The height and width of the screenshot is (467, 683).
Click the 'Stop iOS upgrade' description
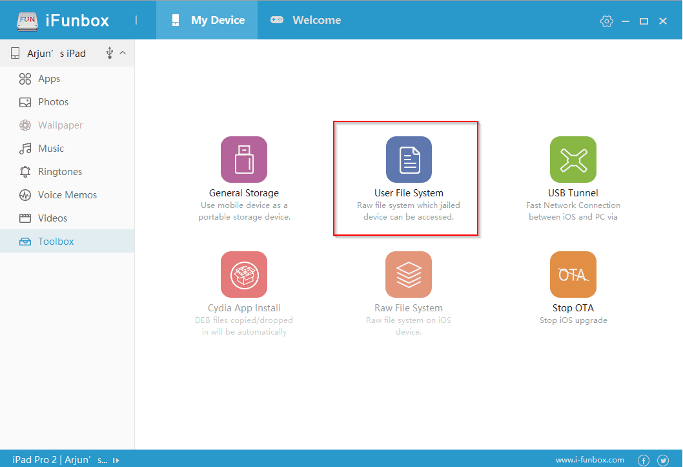[573, 320]
